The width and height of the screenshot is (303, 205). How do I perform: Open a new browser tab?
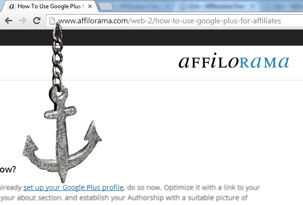[106, 6]
